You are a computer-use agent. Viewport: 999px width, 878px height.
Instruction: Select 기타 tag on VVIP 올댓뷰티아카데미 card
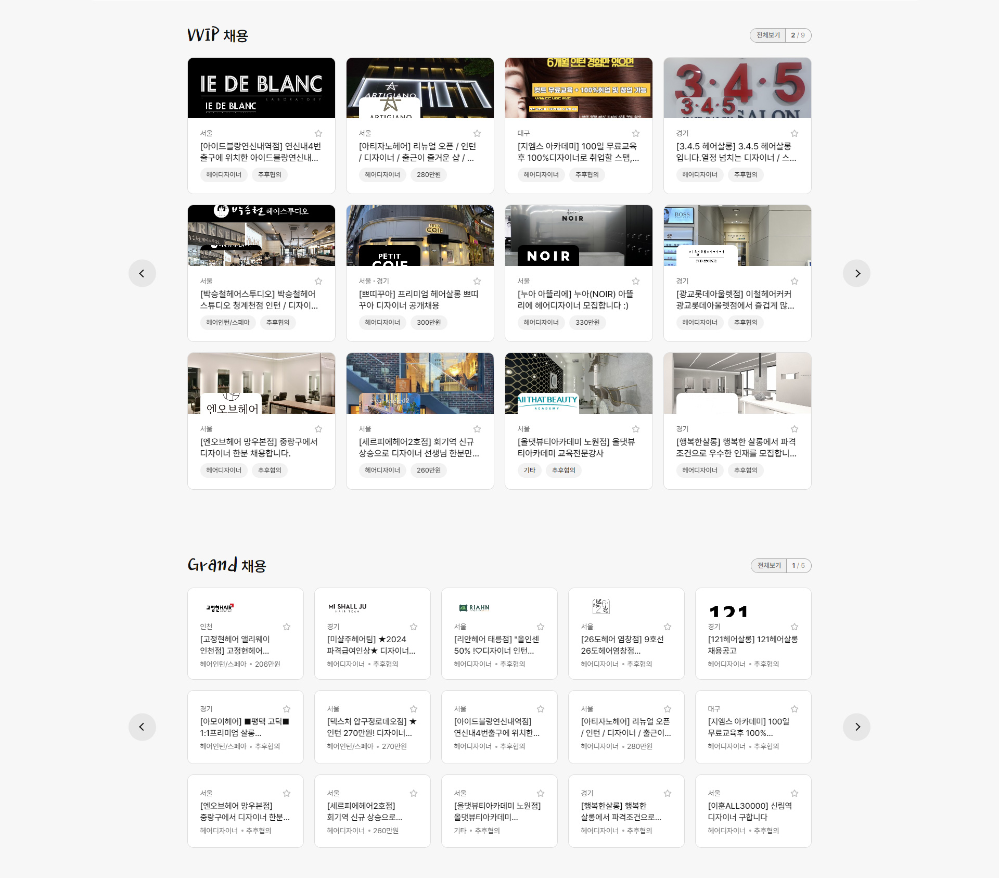529,470
